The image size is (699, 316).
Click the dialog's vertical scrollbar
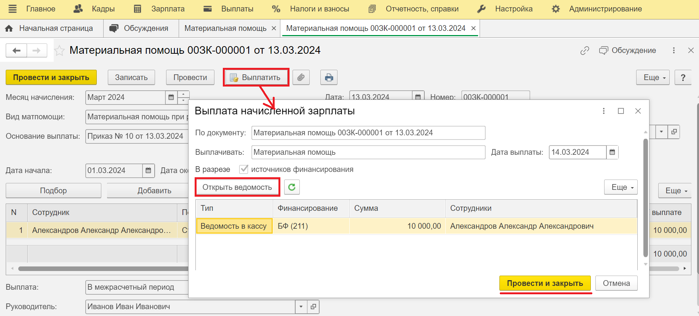pos(645,198)
